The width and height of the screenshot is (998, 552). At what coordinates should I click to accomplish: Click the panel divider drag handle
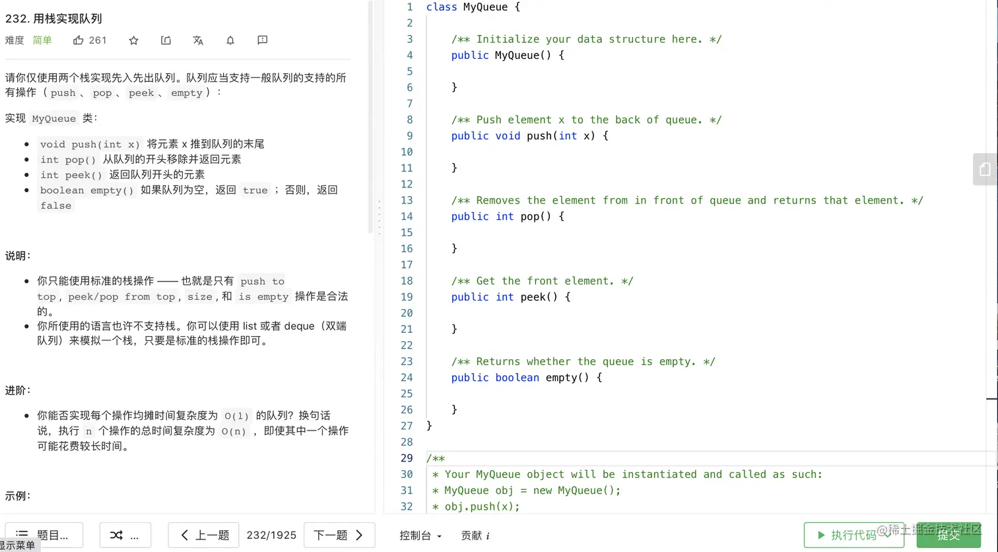[379, 218]
